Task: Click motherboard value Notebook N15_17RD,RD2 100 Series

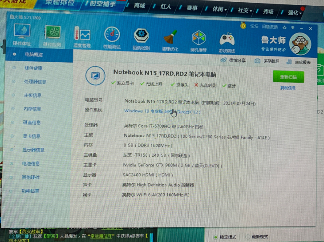Action: [197, 136]
